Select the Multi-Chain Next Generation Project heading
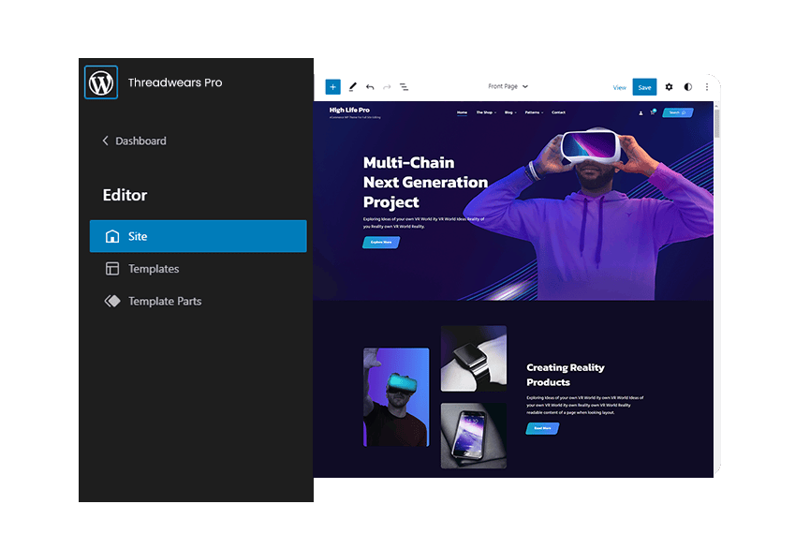The width and height of the screenshot is (810, 549). click(425, 183)
